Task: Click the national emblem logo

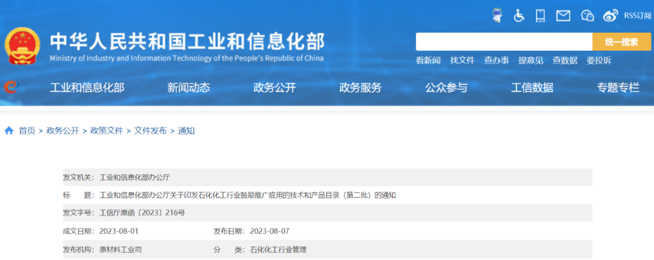Action: point(22,46)
